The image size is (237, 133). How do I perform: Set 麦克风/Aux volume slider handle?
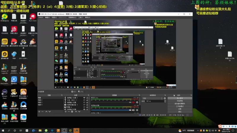[130, 102]
